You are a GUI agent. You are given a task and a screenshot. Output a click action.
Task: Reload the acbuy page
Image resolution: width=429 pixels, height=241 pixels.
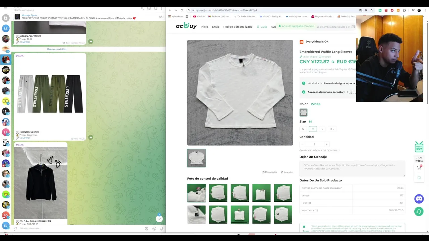coord(182,10)
